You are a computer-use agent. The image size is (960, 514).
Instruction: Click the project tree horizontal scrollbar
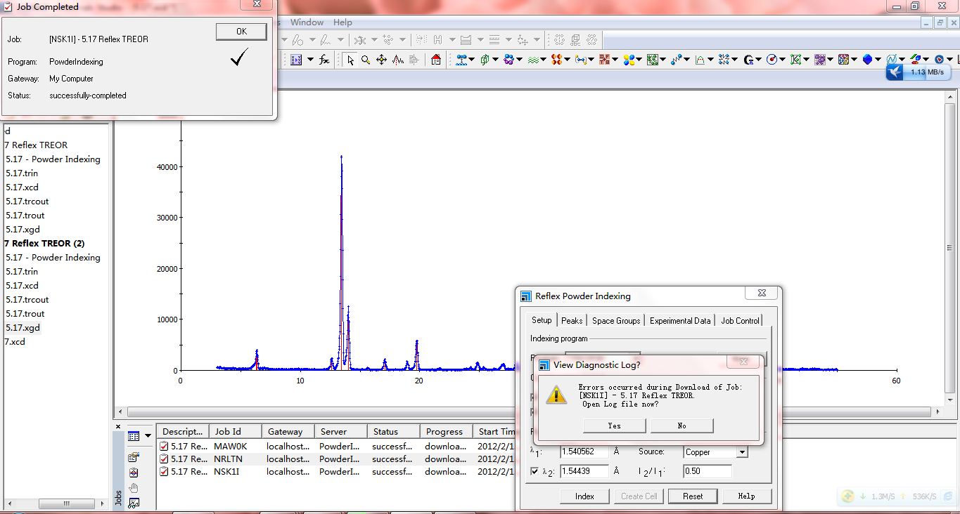(57, 503)
